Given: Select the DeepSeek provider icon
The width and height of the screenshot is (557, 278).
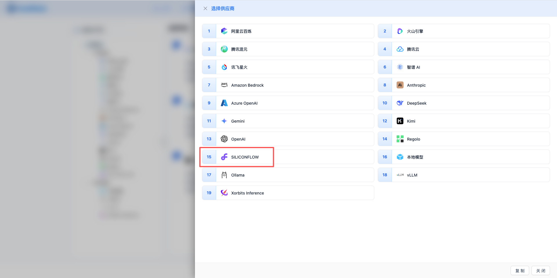Looking at the screenshot, I should point(400,103).
